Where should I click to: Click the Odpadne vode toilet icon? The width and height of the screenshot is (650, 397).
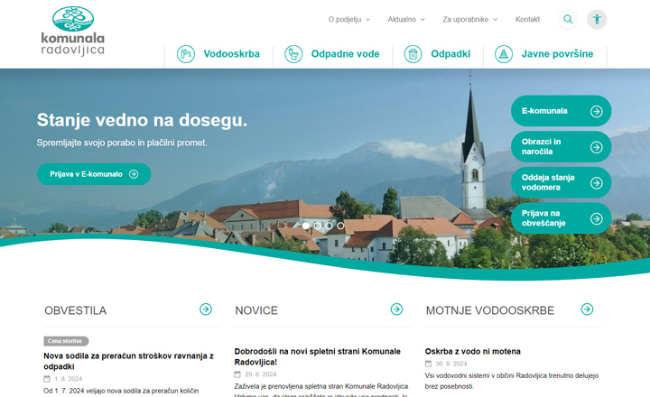tap(293, 54)
